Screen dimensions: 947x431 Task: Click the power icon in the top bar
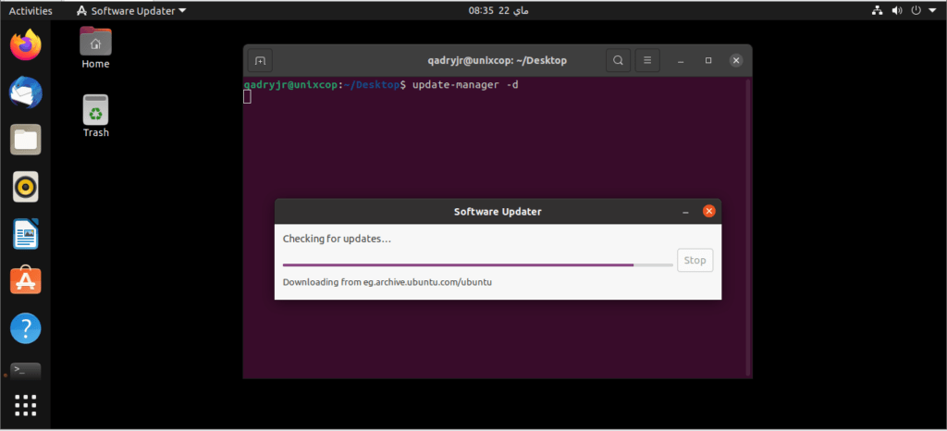click(x=916, y=10)
